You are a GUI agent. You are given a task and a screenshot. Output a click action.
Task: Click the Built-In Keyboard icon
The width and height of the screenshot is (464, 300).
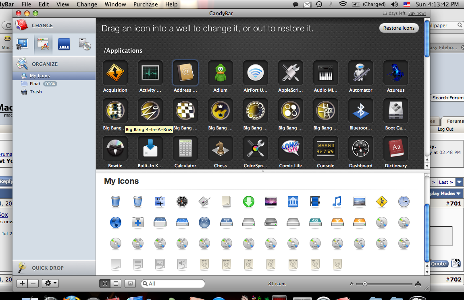click(150, 148)
